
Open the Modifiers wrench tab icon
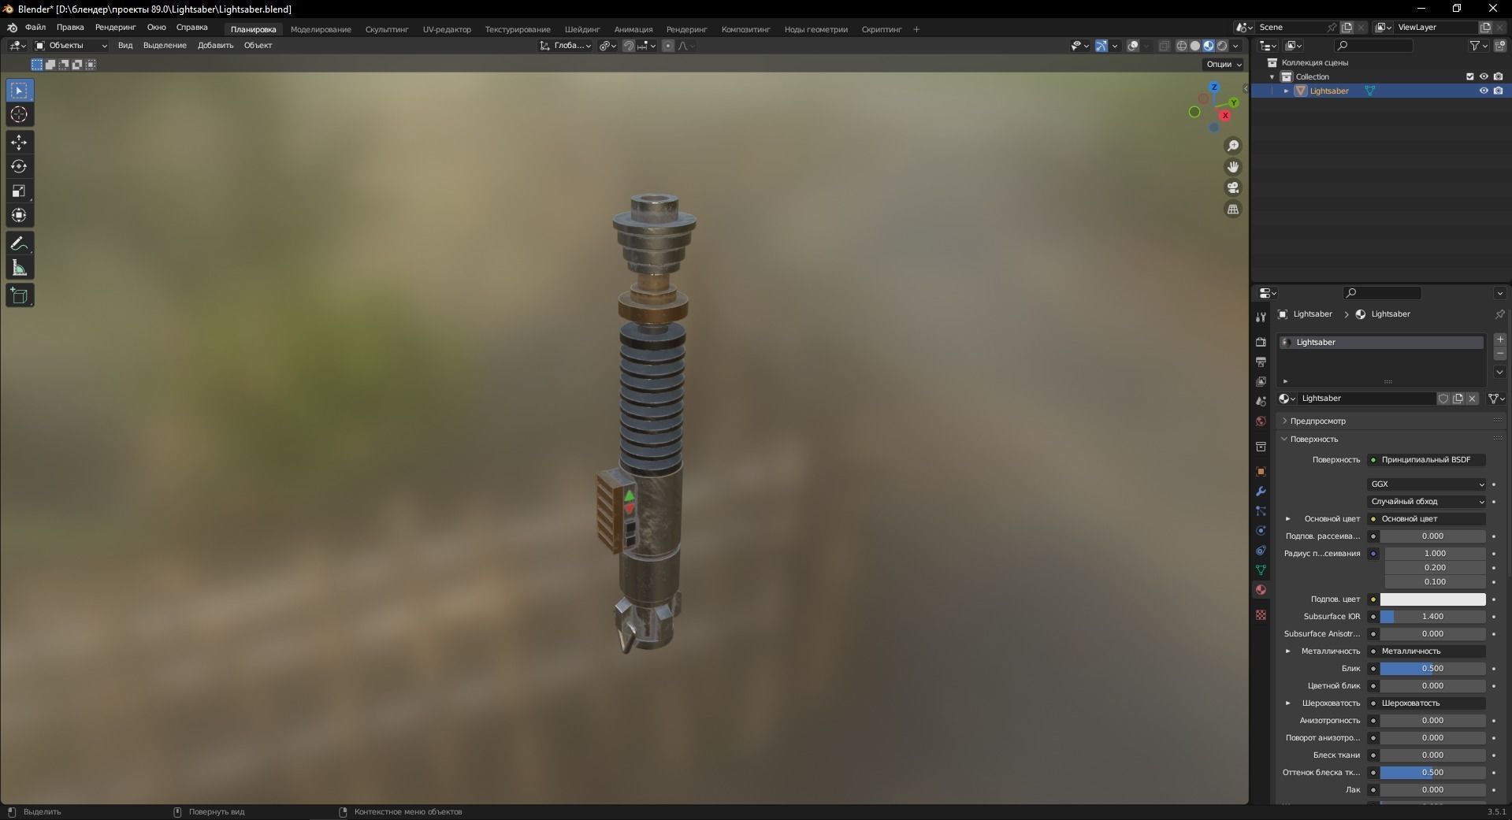[1261, 492]
